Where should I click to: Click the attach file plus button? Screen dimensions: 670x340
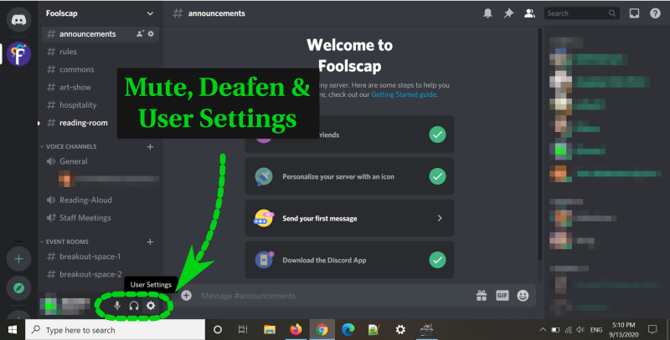186,296
